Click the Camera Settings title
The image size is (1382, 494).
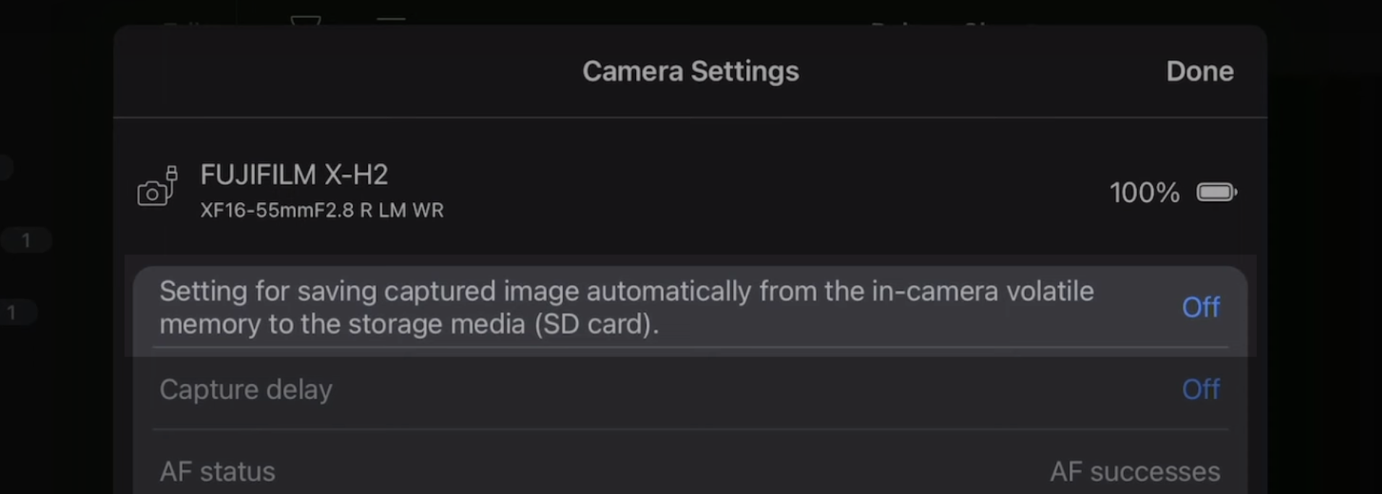pos(690,71)
